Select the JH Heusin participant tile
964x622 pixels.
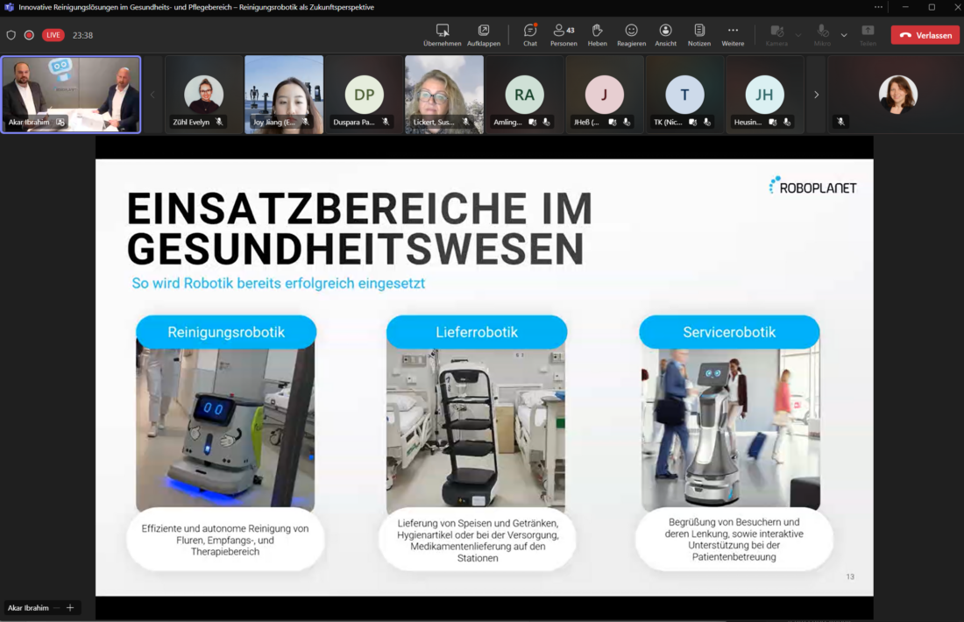pyautogui.click(x=764, y=94)
